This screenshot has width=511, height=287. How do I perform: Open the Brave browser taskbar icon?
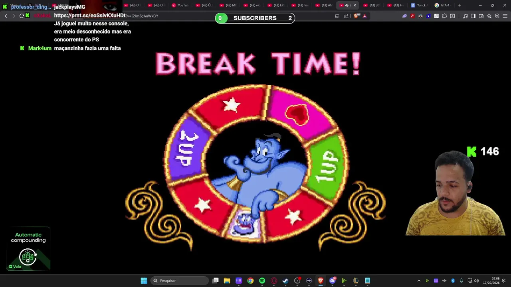(321, 281)
